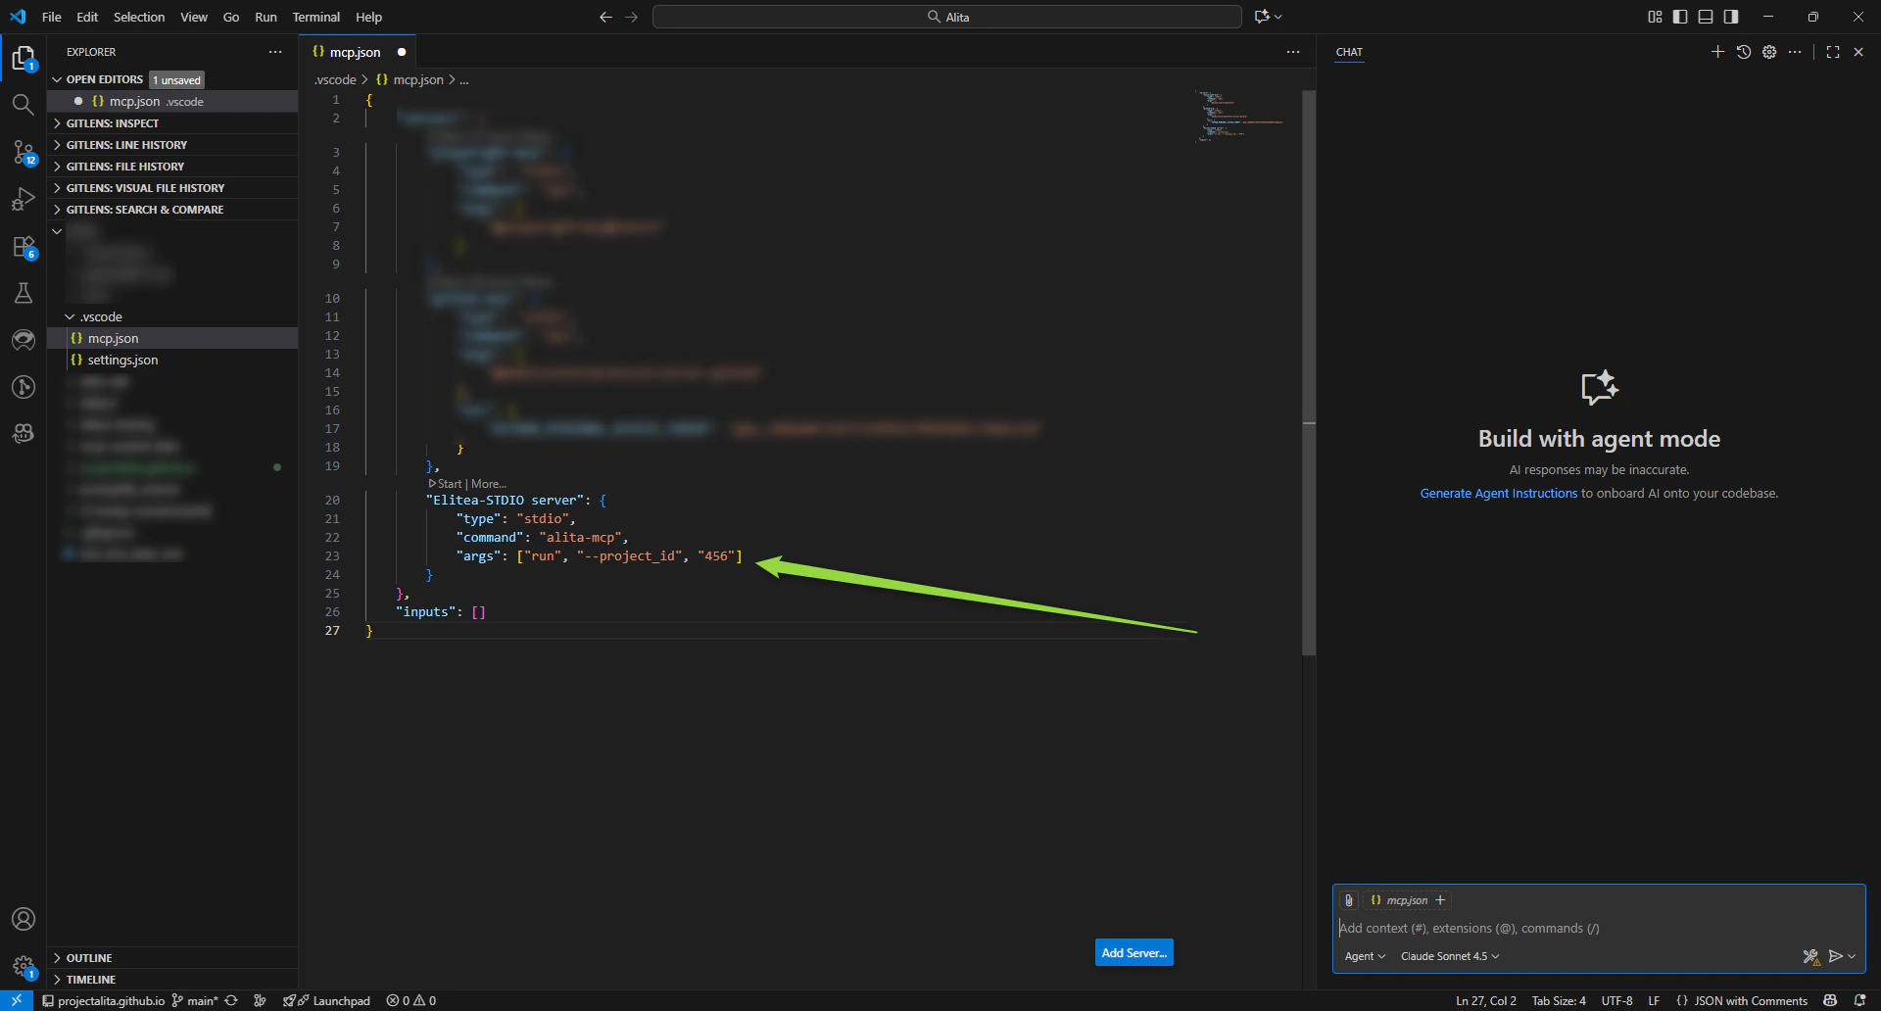Switch to the settings.json file
This screenshot has width=1881, height=1011.
click(121, 360)
